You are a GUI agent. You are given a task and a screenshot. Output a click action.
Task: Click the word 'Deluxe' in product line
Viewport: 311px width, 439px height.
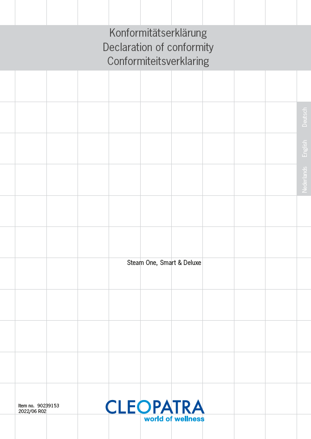coord(192,263)
